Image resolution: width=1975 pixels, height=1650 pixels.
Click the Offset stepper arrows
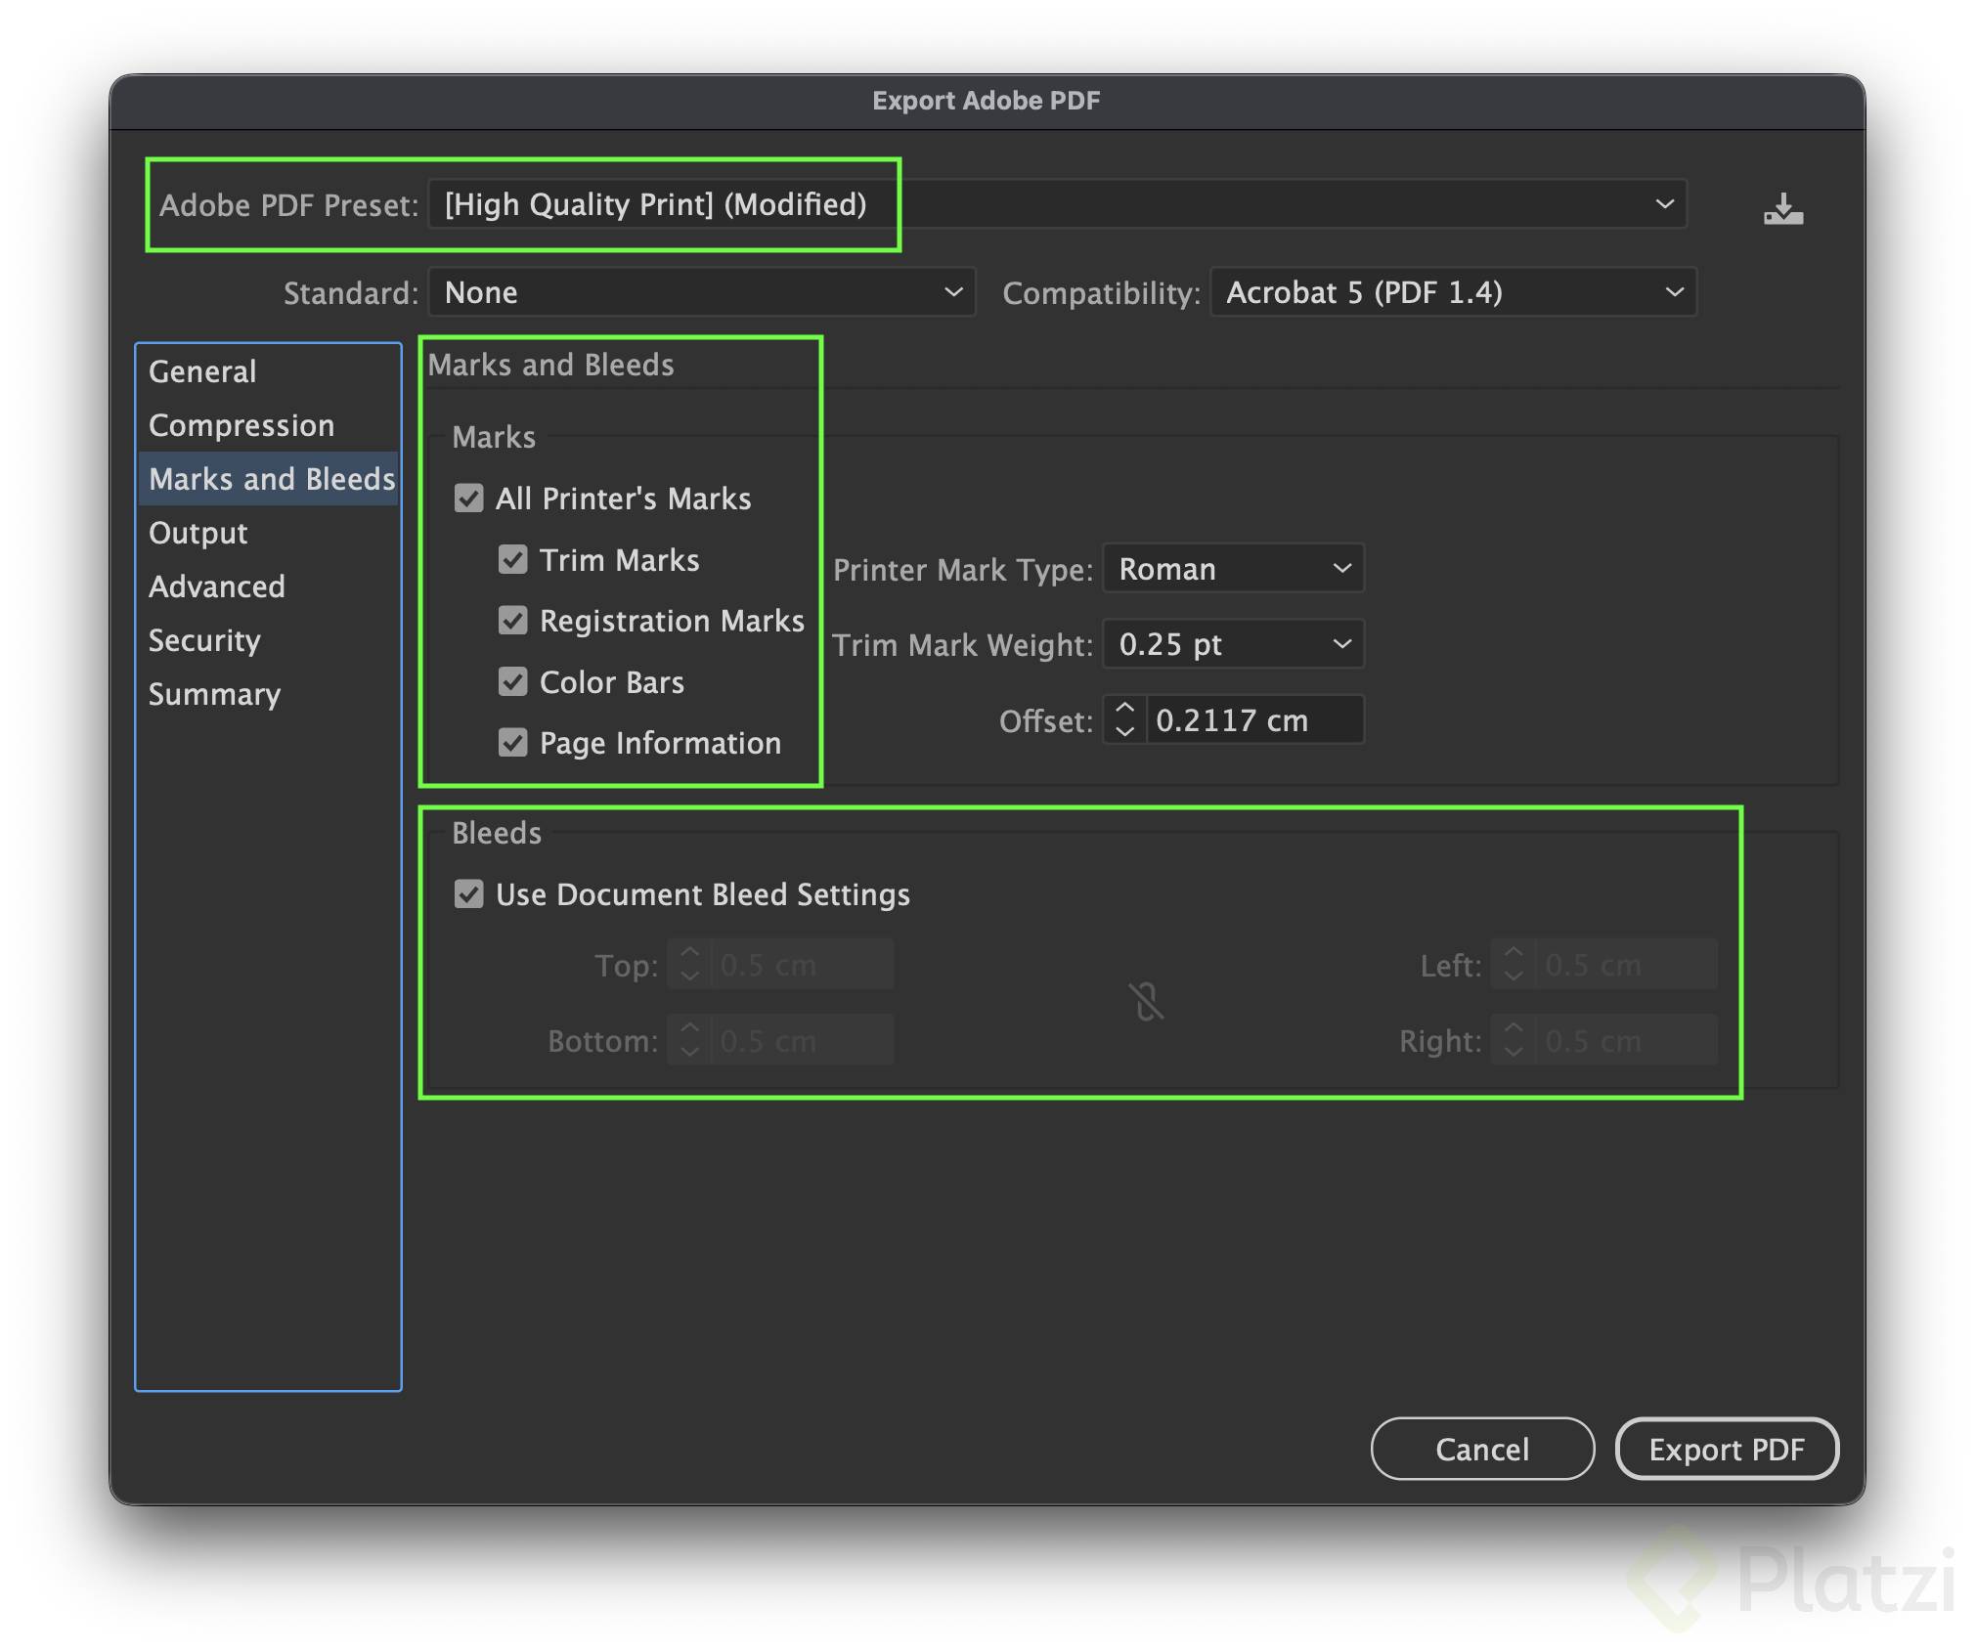pos(1124,719)
